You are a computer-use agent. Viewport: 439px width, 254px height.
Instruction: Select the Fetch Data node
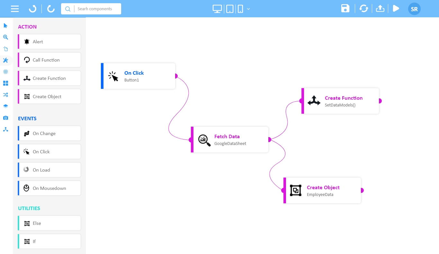(x=230, y=140)
